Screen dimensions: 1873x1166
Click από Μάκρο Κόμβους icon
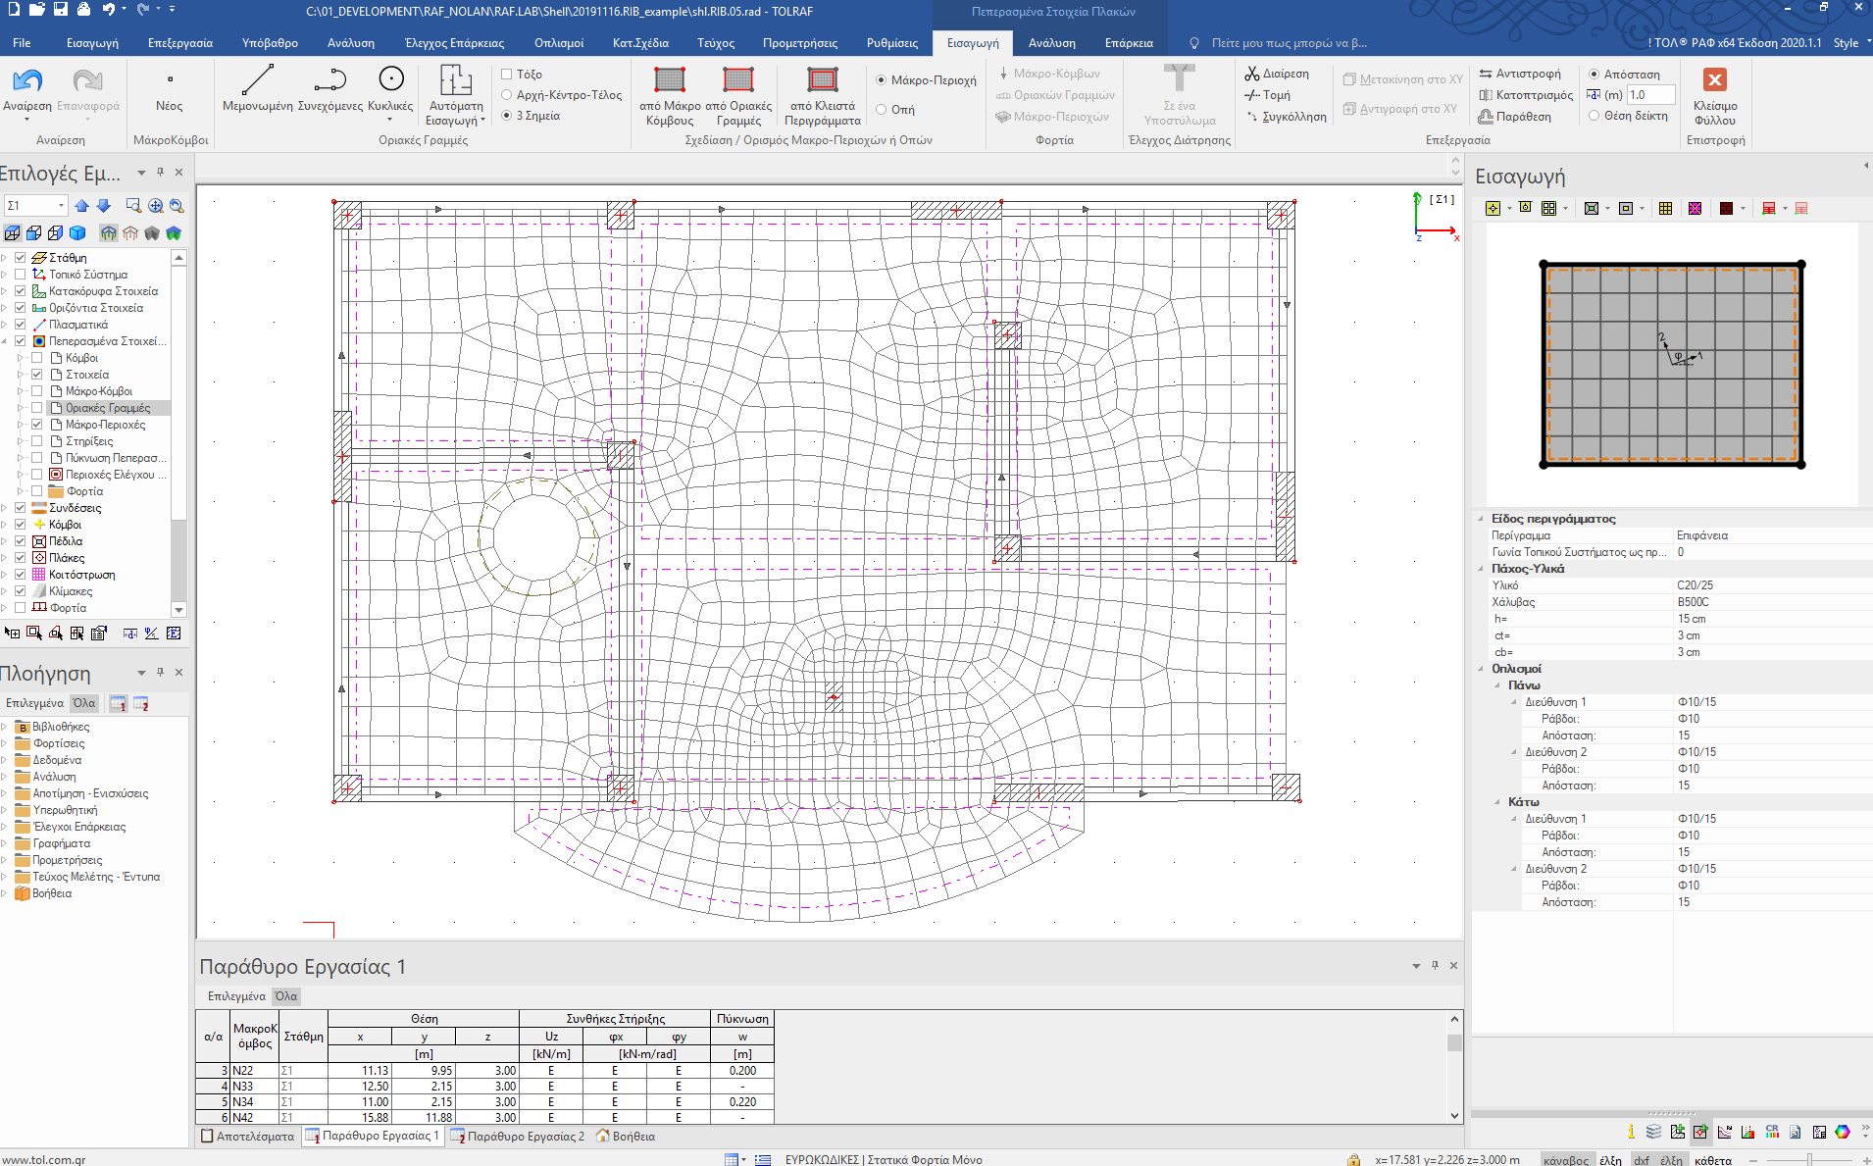669,80
